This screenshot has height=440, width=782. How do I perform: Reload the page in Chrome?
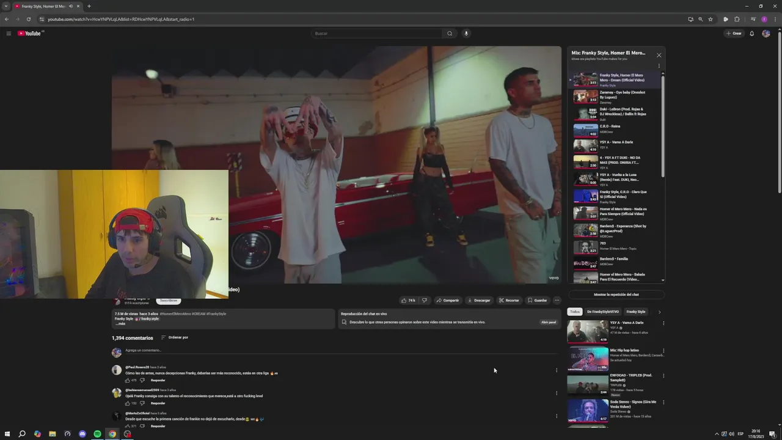(x=29, y=19)
